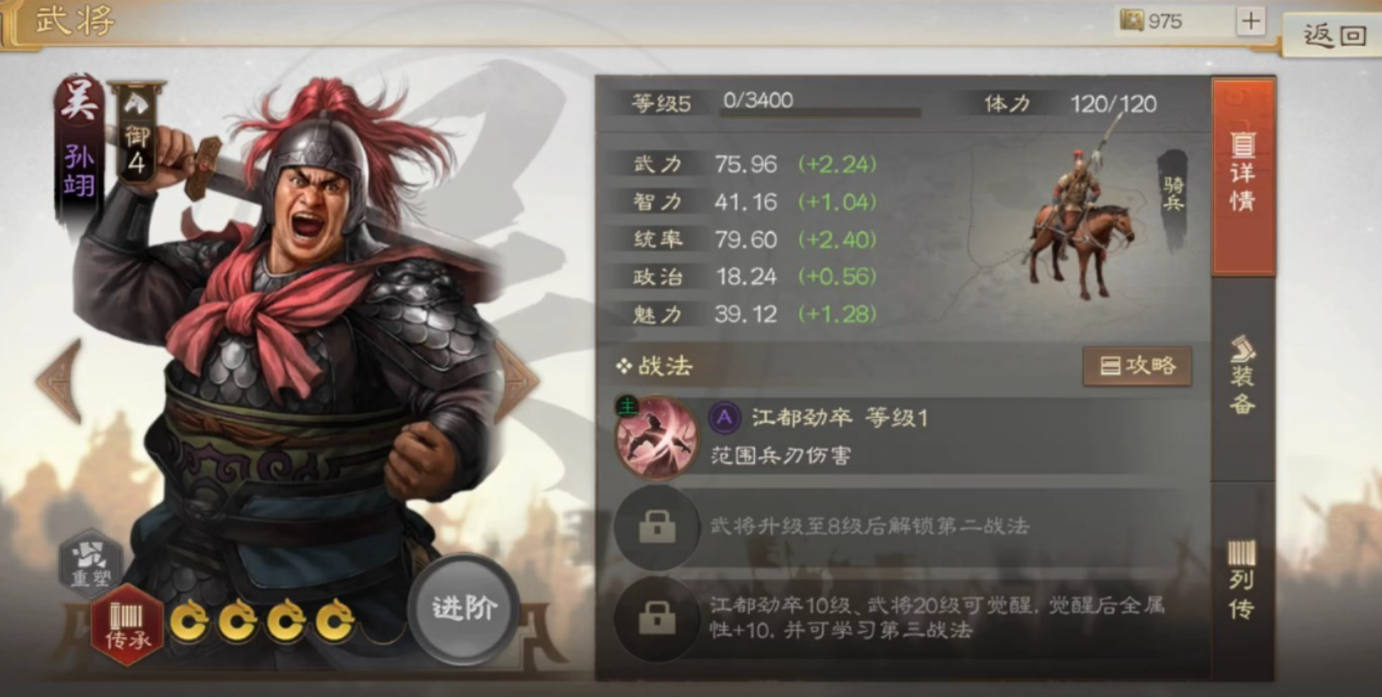1382x697 pixels.
Task: Add gold with the plus button
Action: tap(1250, 21)
